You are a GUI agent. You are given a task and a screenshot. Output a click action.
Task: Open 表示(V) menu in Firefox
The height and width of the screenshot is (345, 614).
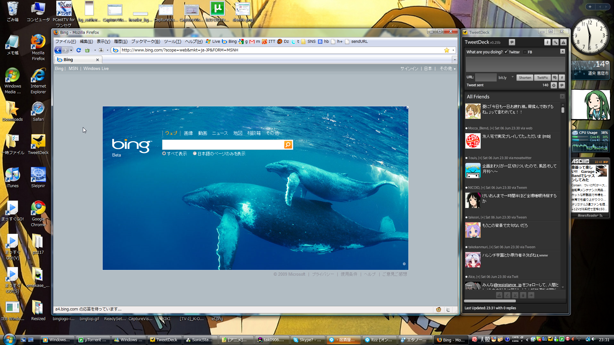pyautogui.click(x=103, y=42)
